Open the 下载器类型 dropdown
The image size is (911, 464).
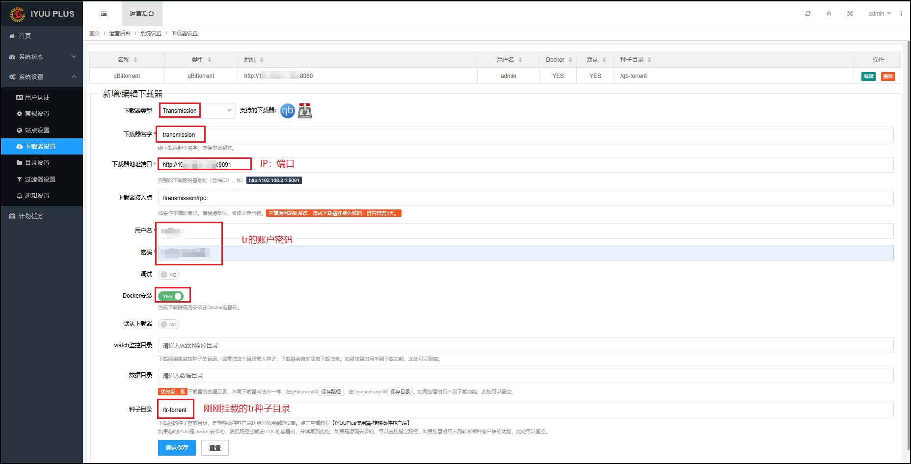[x=197, y=111]
